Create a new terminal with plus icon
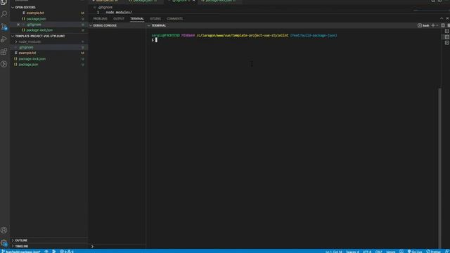The height and width of the screenshot is (253, 450). point(433,25)
